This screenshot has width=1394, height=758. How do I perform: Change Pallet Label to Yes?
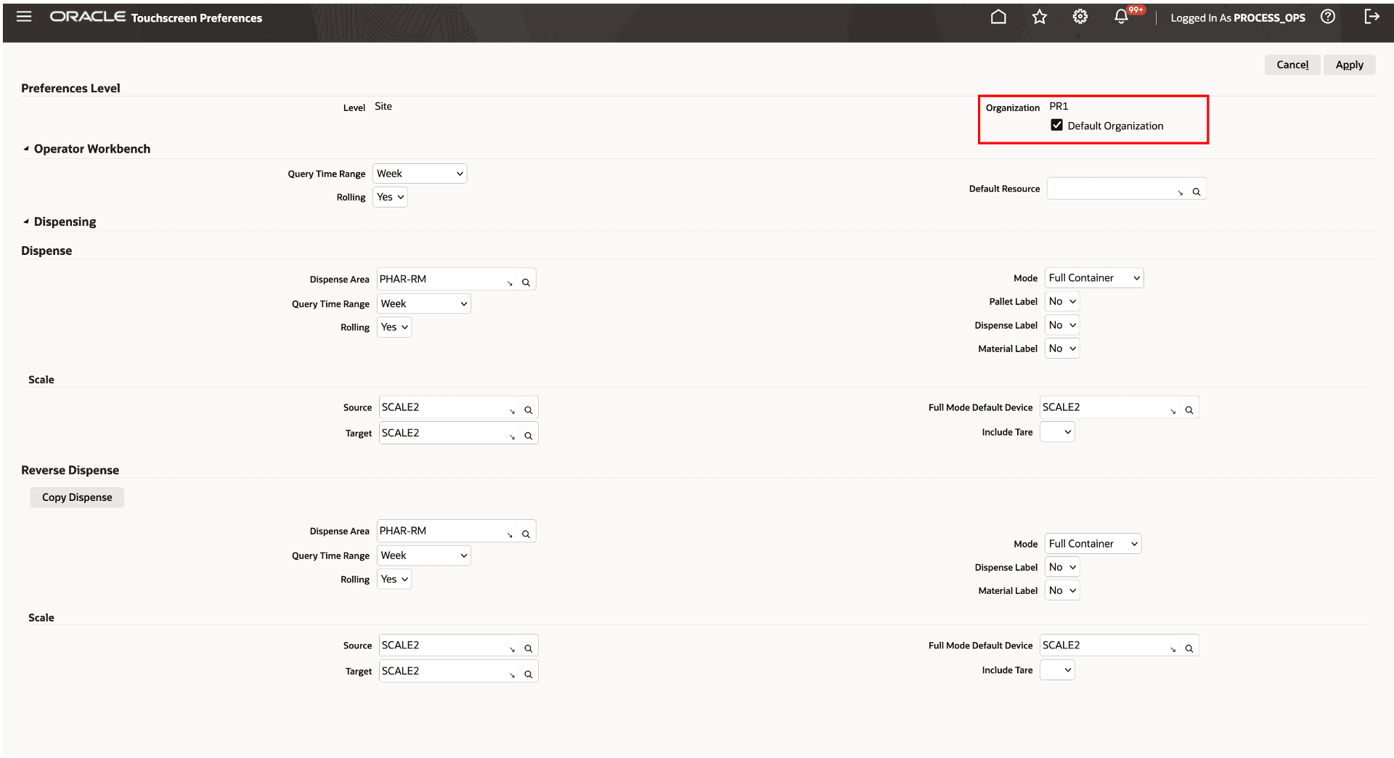[1061, 301]
